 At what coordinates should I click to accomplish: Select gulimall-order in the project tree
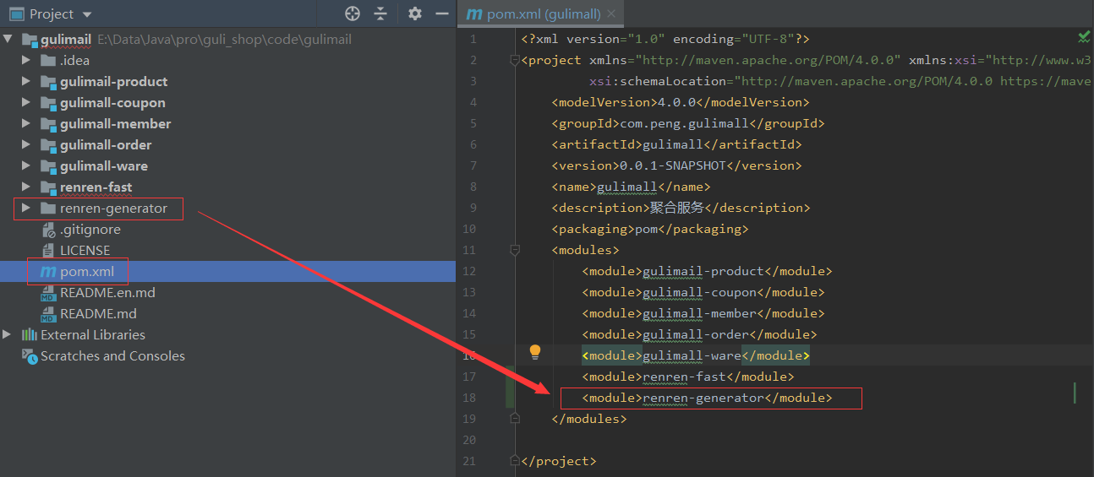point(106,145)
